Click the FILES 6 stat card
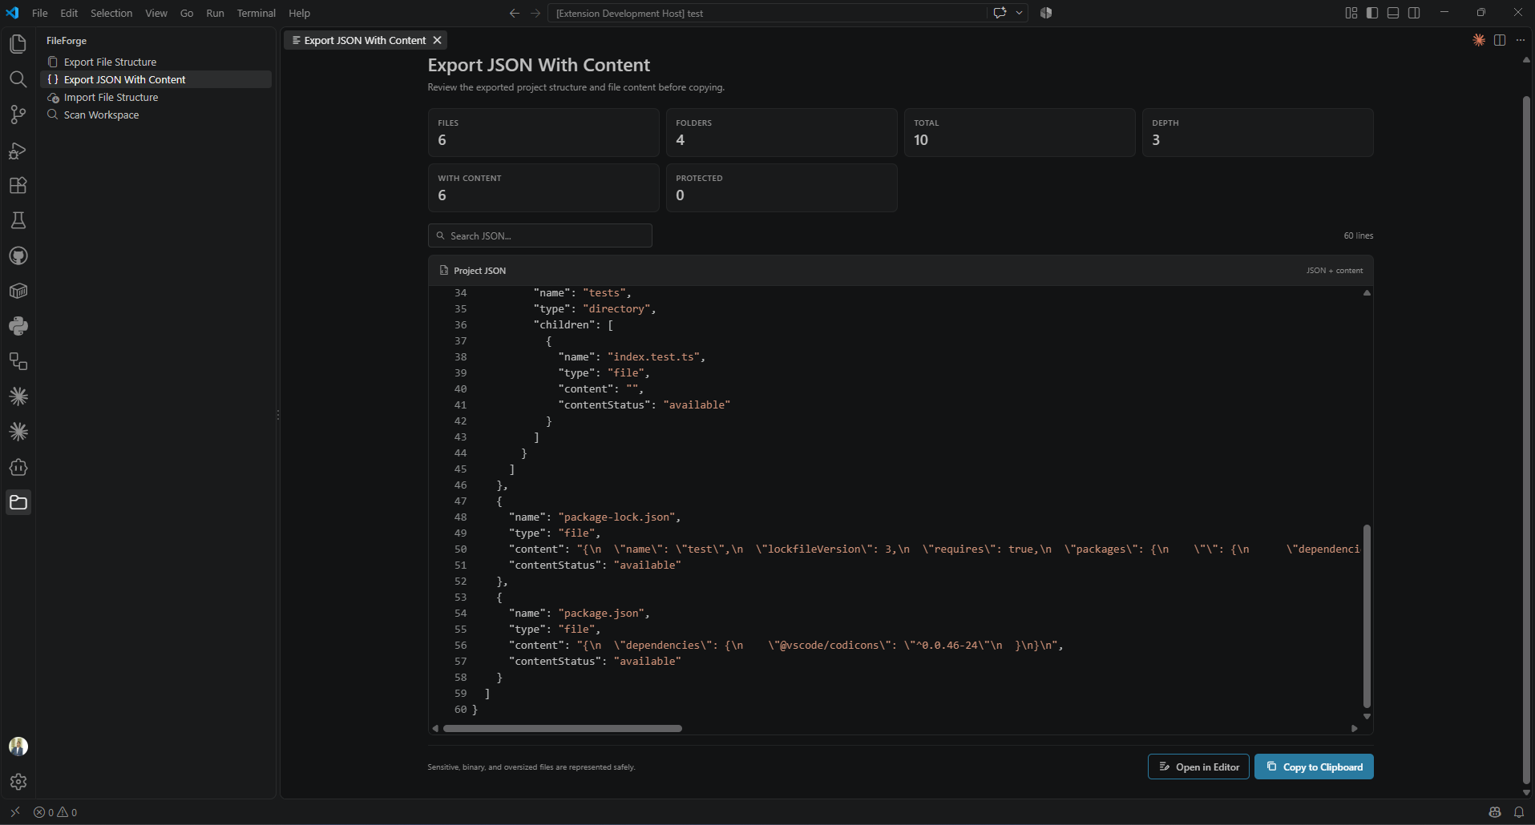The width and height of the screenshot is (1535, 825). click(543, 132)
